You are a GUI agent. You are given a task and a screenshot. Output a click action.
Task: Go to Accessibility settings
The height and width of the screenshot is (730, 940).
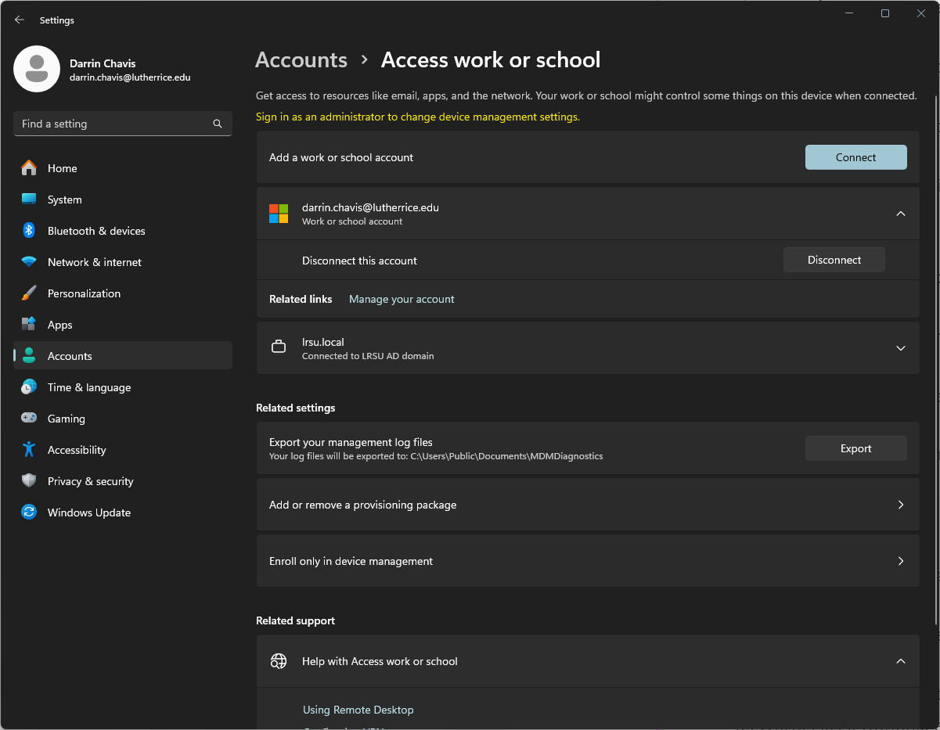[123, 450]
